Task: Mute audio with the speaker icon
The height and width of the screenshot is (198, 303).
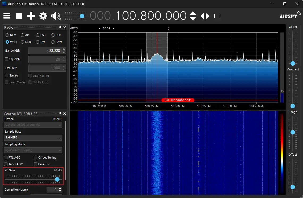Action: pyautogui.click(x=55, y=16)
